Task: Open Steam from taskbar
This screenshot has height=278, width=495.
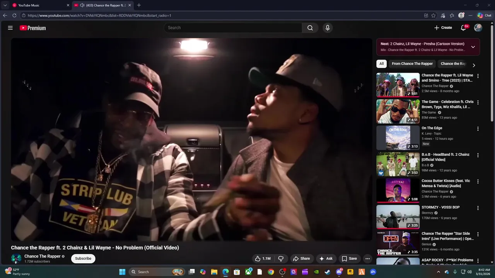Action: point(328,272)
